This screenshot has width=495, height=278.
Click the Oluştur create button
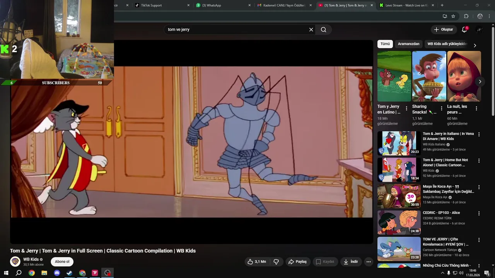tap(443, 30)
